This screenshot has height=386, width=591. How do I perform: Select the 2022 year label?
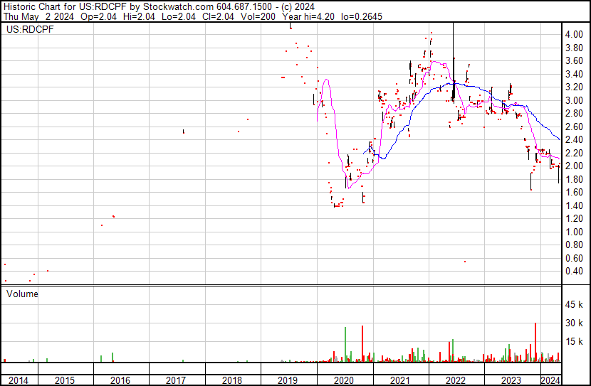[x=456, y=380]
